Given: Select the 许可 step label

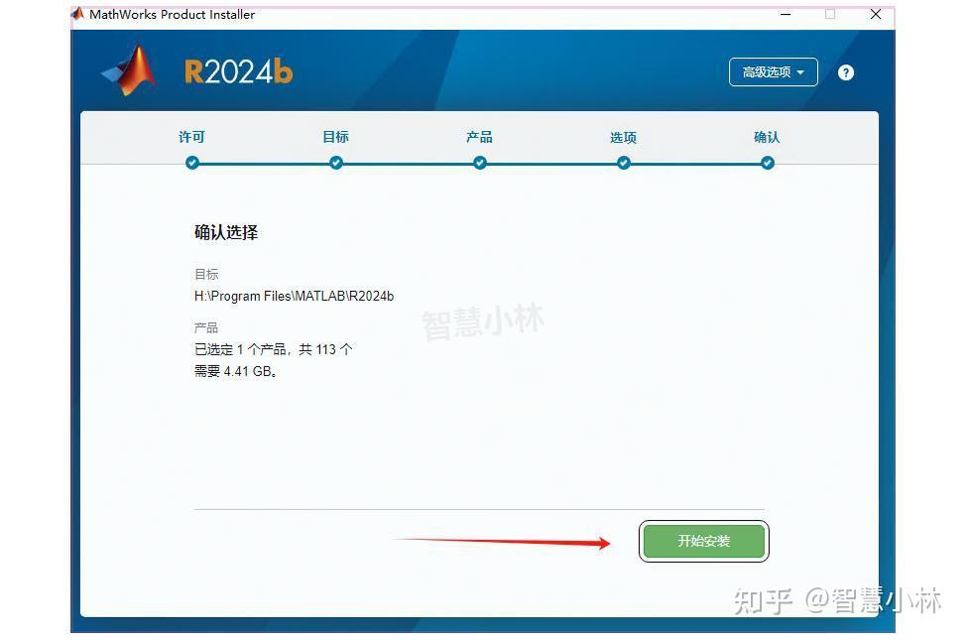Looking at the screenshot, I should click(x=190, y=137).
